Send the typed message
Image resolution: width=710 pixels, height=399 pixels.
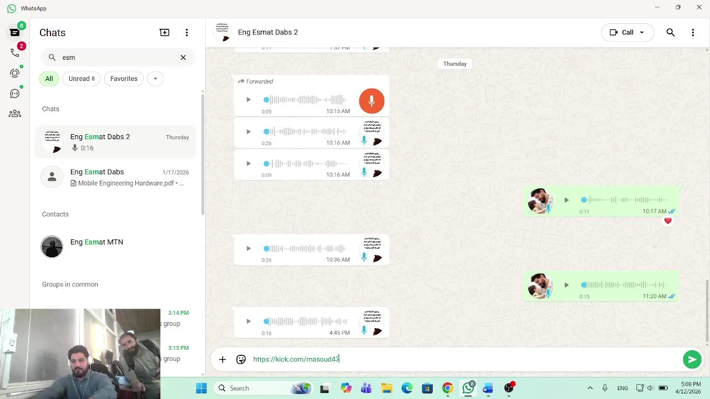pyautogui.click(x=692, y=359)
